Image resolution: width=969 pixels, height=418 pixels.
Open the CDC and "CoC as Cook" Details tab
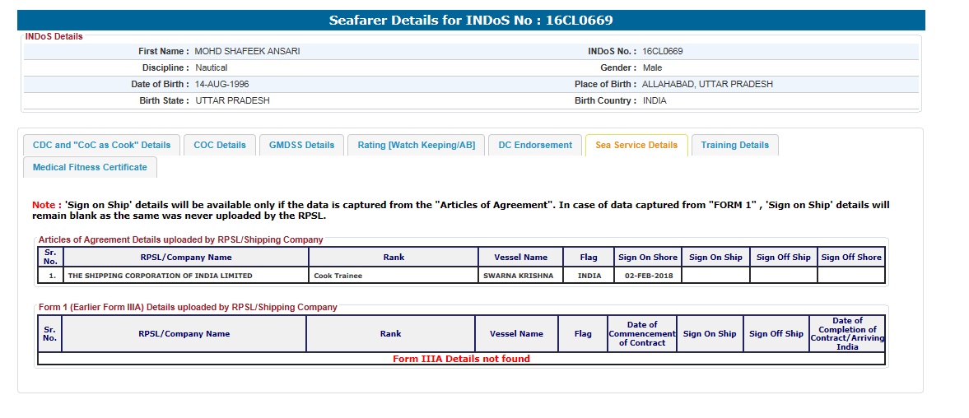tap(101, 145)
